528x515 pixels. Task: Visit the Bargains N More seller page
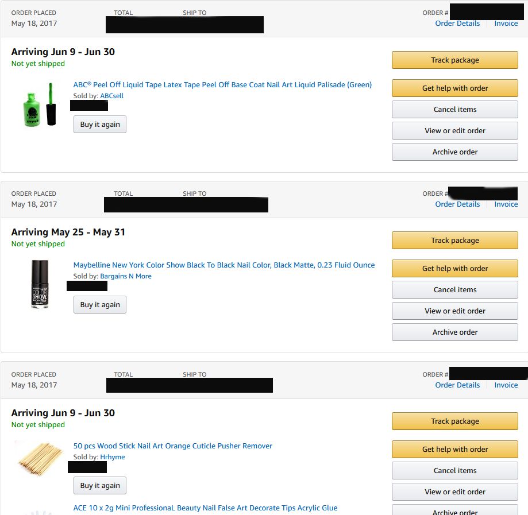pyautogui.click(x=126, y=276)
